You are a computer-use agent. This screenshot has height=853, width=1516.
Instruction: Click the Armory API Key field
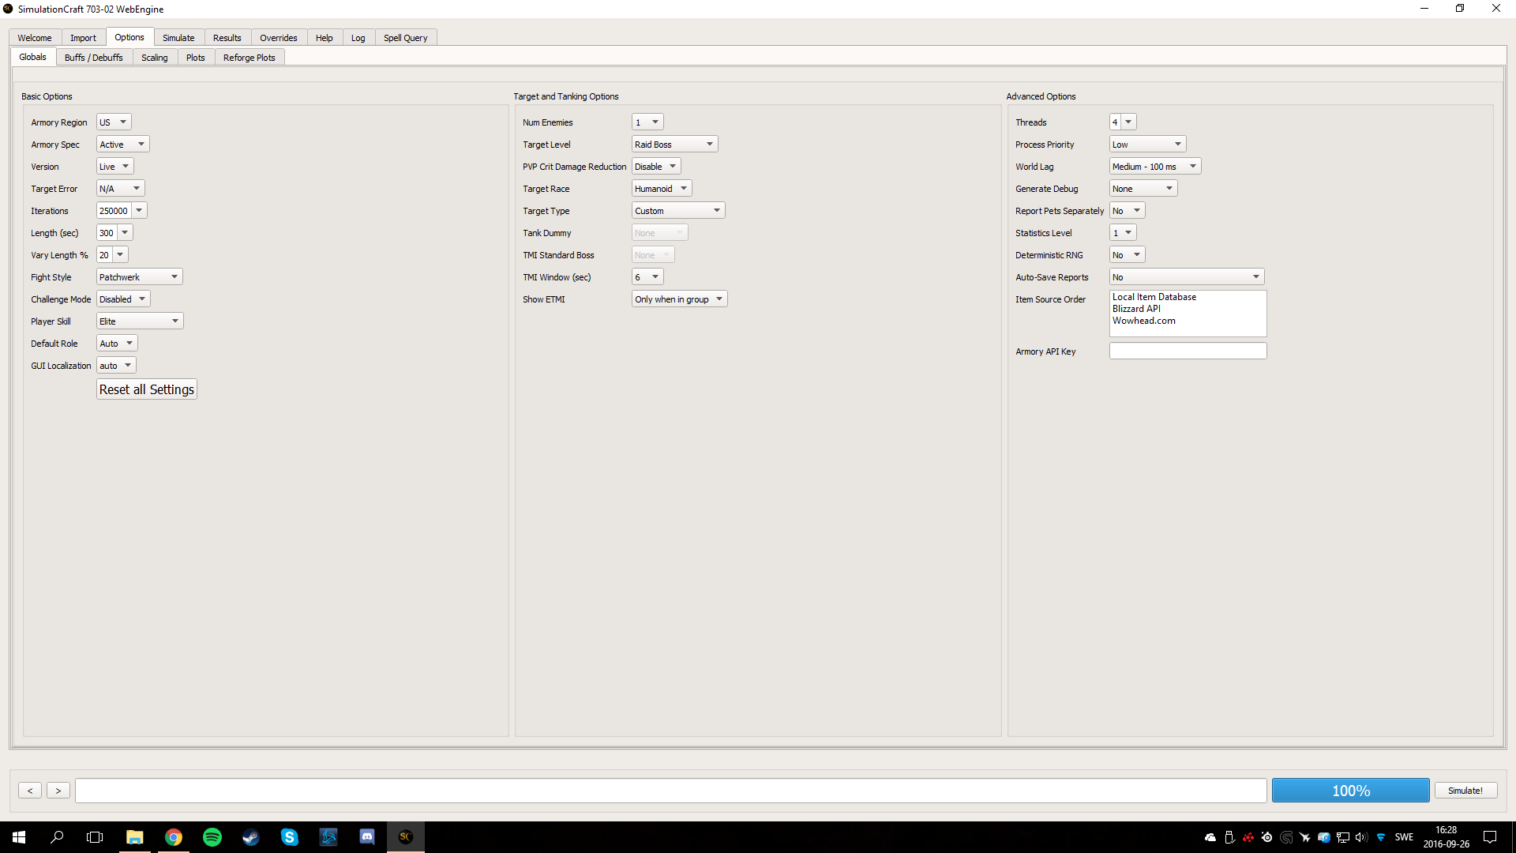[x=1188, y=351]
